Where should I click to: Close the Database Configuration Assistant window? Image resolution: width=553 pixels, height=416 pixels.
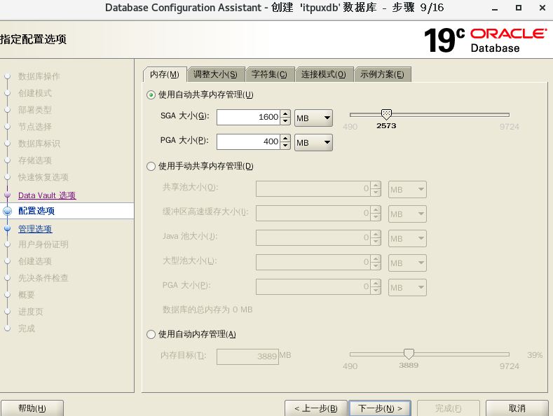[x=542, y=8]
